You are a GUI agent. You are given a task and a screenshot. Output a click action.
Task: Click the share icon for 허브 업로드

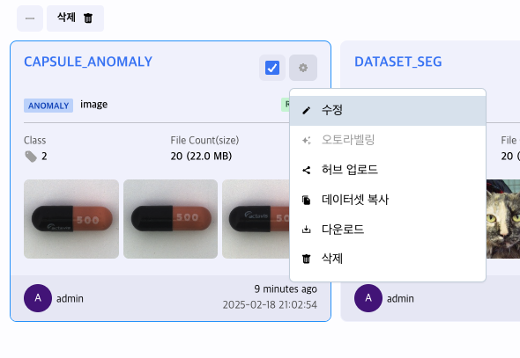tap(307, 171)
